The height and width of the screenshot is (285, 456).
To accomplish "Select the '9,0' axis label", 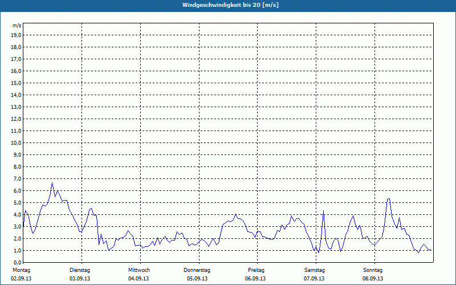I will (18, 154).
